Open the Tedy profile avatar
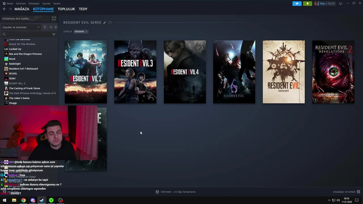 coord(316,4)
